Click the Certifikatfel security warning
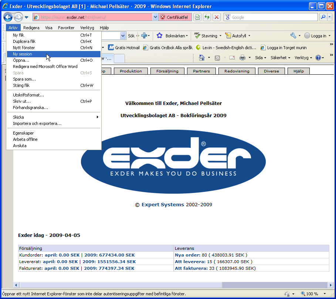 click(x=174, y=17)
